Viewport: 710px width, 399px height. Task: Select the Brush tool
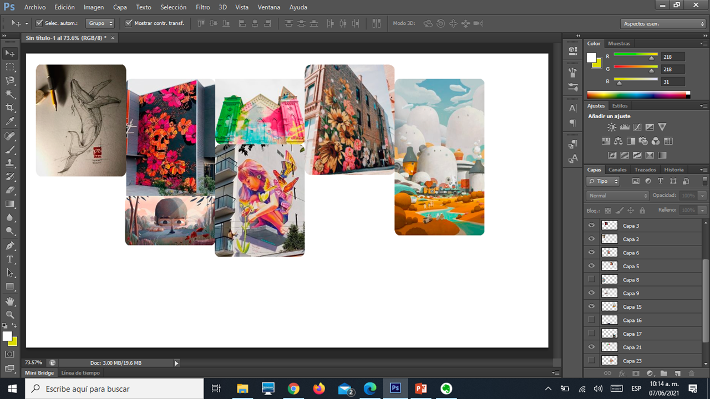click(x=10, y=150)
